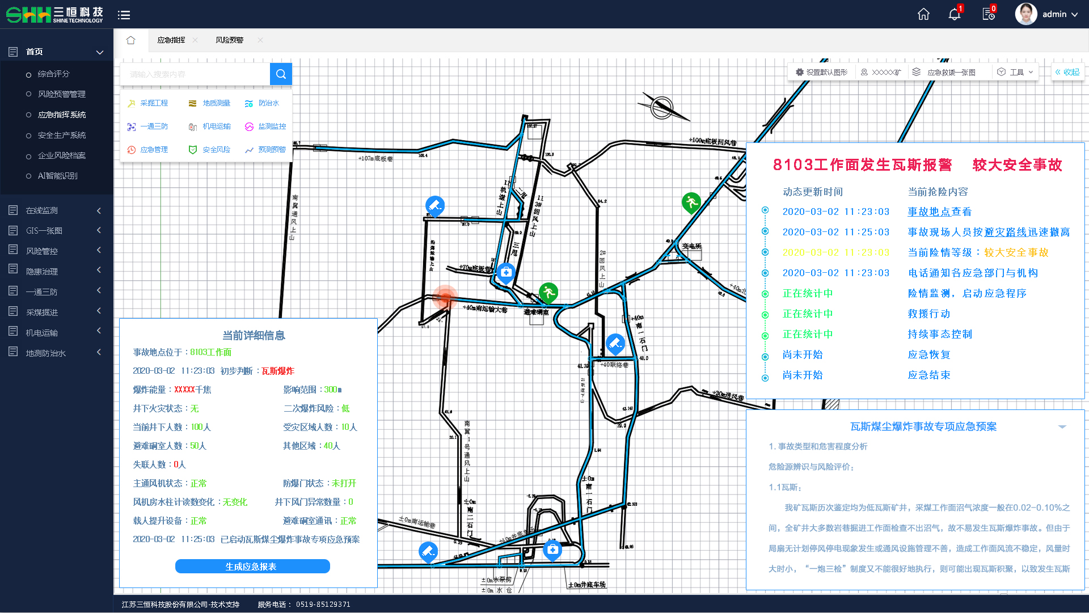Image resolution: width=1089 pixels, height=613 pixels.
Task: Click the 设置默认图形 gear option
Action: coord(821,72)
